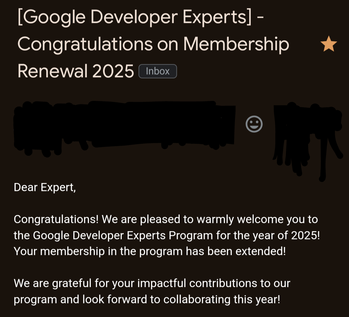The height and width of the screenshot is (317, 349).
Task: Click the 'We are grateful' sentence start
Action: pyautogui.click(x=53, y=284)
